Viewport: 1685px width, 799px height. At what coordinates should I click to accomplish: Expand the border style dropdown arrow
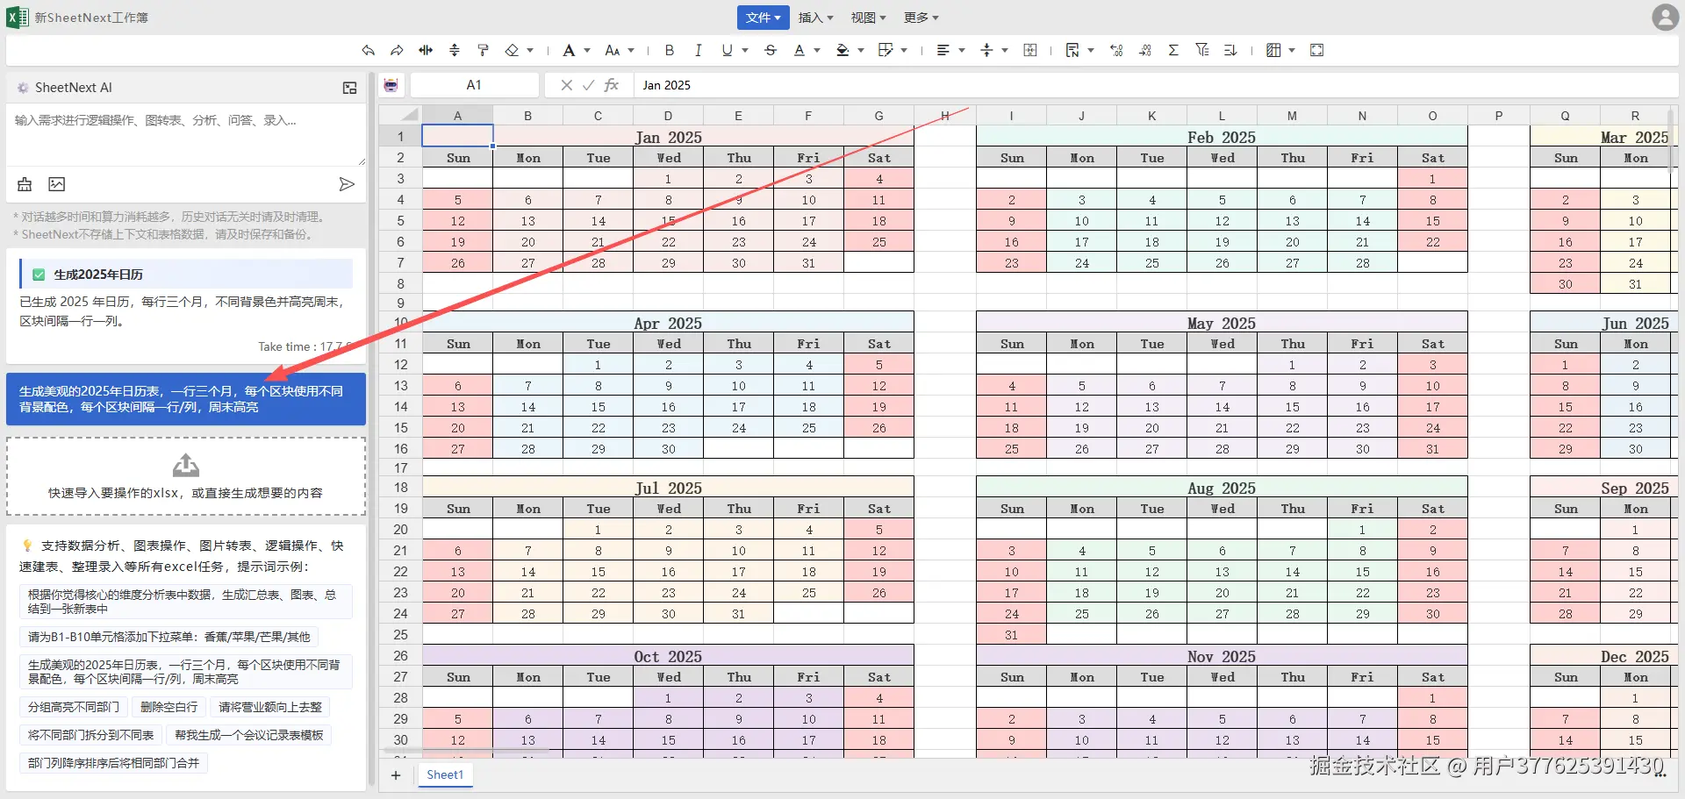tap(904, 51)
